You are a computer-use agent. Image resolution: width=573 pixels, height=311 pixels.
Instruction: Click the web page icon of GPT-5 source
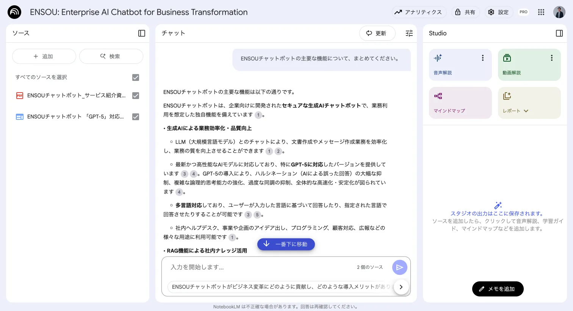click(20, 117)
